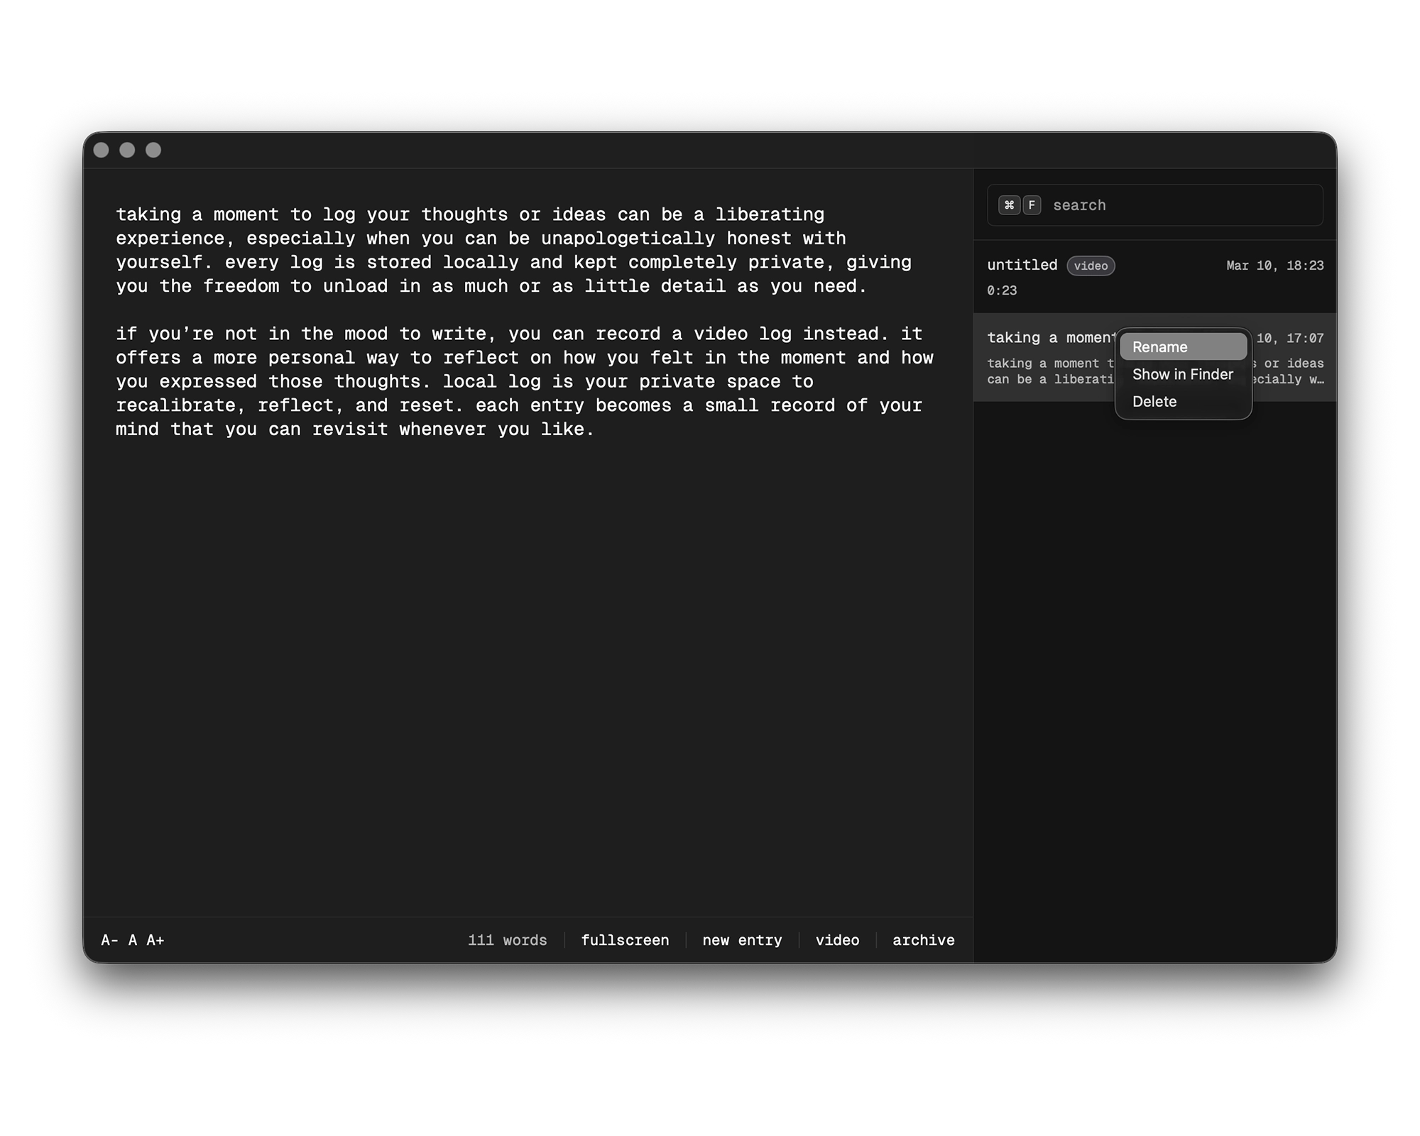Click the ⌘ key icon in the search bar
This screenshot has height=1136, width=1420.
tap(1011, 205)
